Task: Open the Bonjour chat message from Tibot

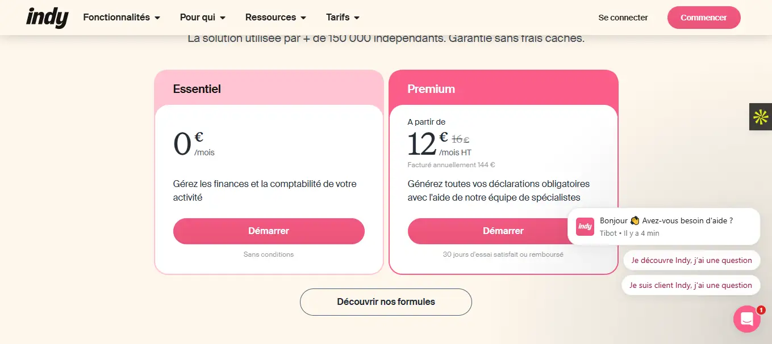Action: tap(666, 221)
